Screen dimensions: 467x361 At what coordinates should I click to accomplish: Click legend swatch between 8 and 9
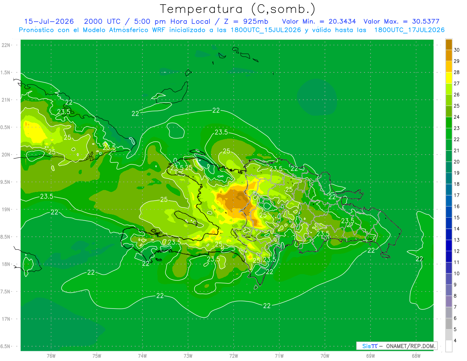point(449,291)
